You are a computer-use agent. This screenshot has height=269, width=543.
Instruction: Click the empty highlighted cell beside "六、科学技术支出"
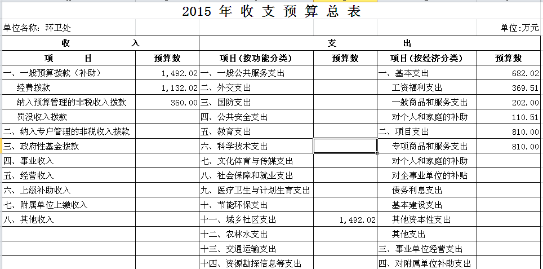345,146
